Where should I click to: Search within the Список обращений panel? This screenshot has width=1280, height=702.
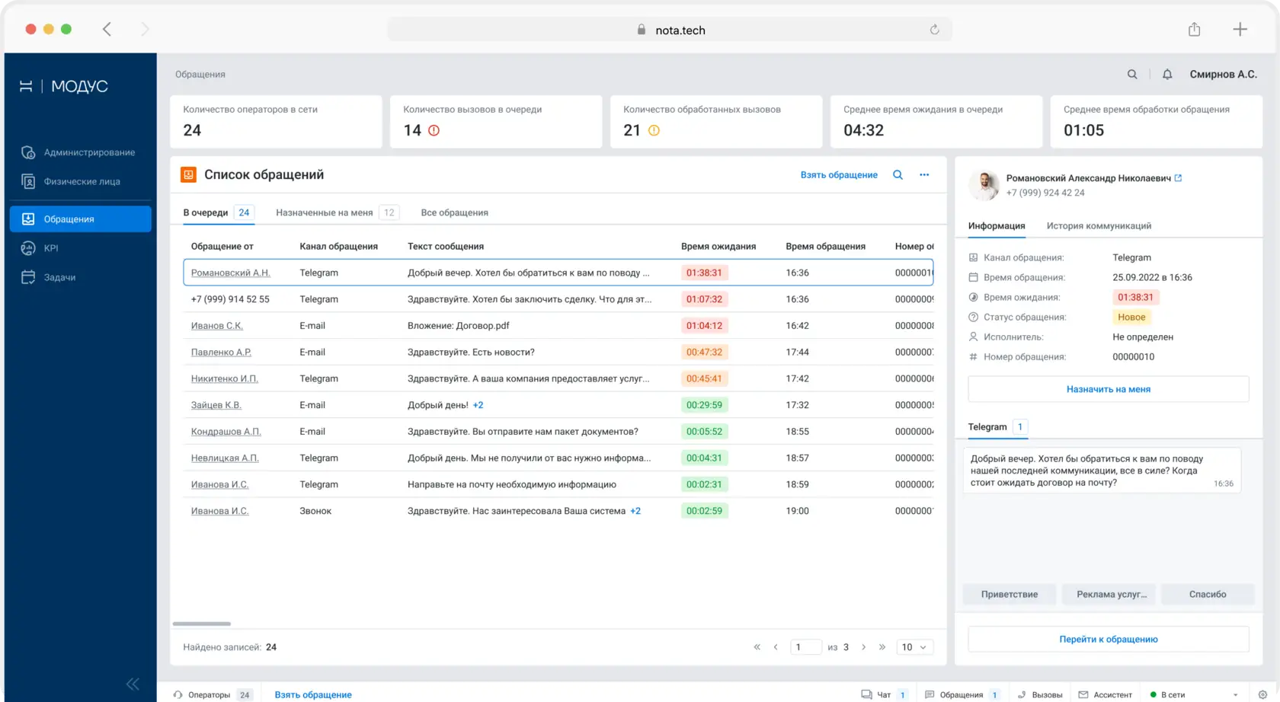point(898,174)
